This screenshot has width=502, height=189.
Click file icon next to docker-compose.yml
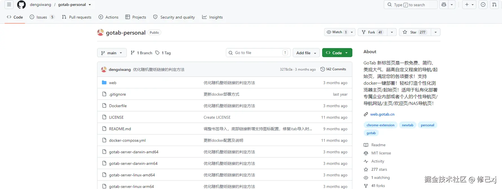click(104, 140)
